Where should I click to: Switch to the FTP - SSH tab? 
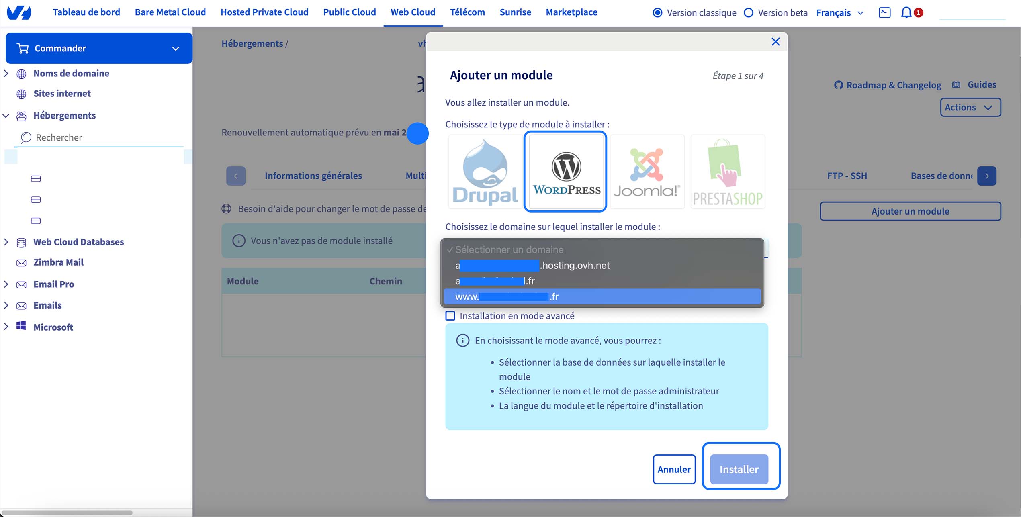pyautogui.click(x=847, y=176)
